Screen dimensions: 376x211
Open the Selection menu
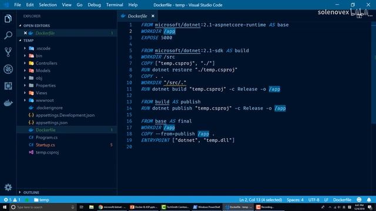[48, 5]
